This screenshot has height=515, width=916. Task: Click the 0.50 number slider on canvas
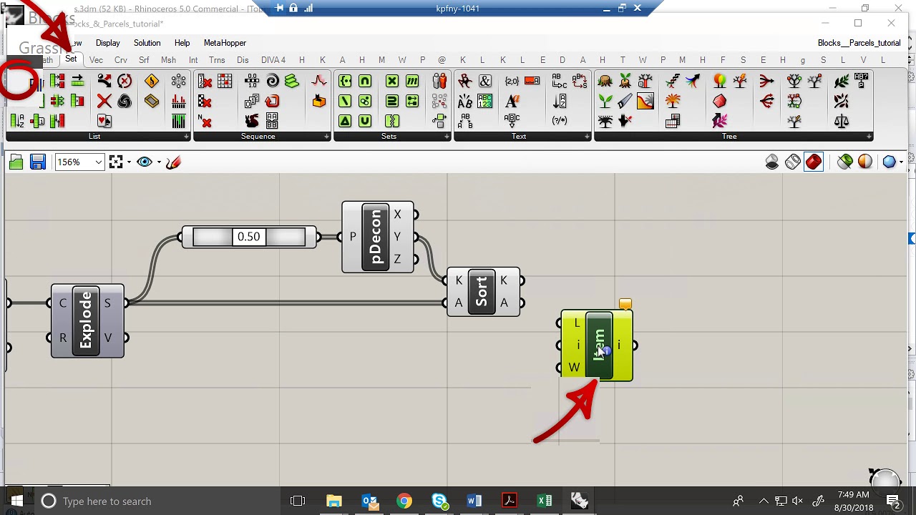tap(249, 237)
